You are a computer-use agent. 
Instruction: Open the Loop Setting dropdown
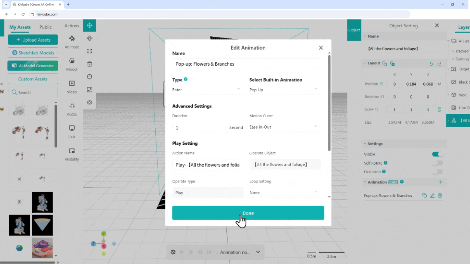point(284,193)
